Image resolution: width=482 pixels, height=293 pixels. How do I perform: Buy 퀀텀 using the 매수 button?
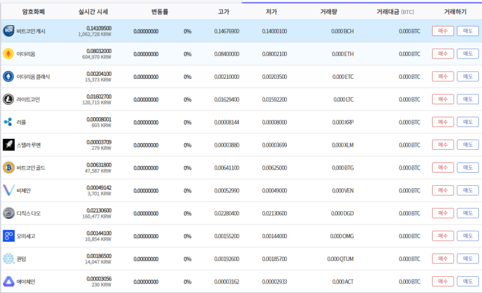pos(443,259)
